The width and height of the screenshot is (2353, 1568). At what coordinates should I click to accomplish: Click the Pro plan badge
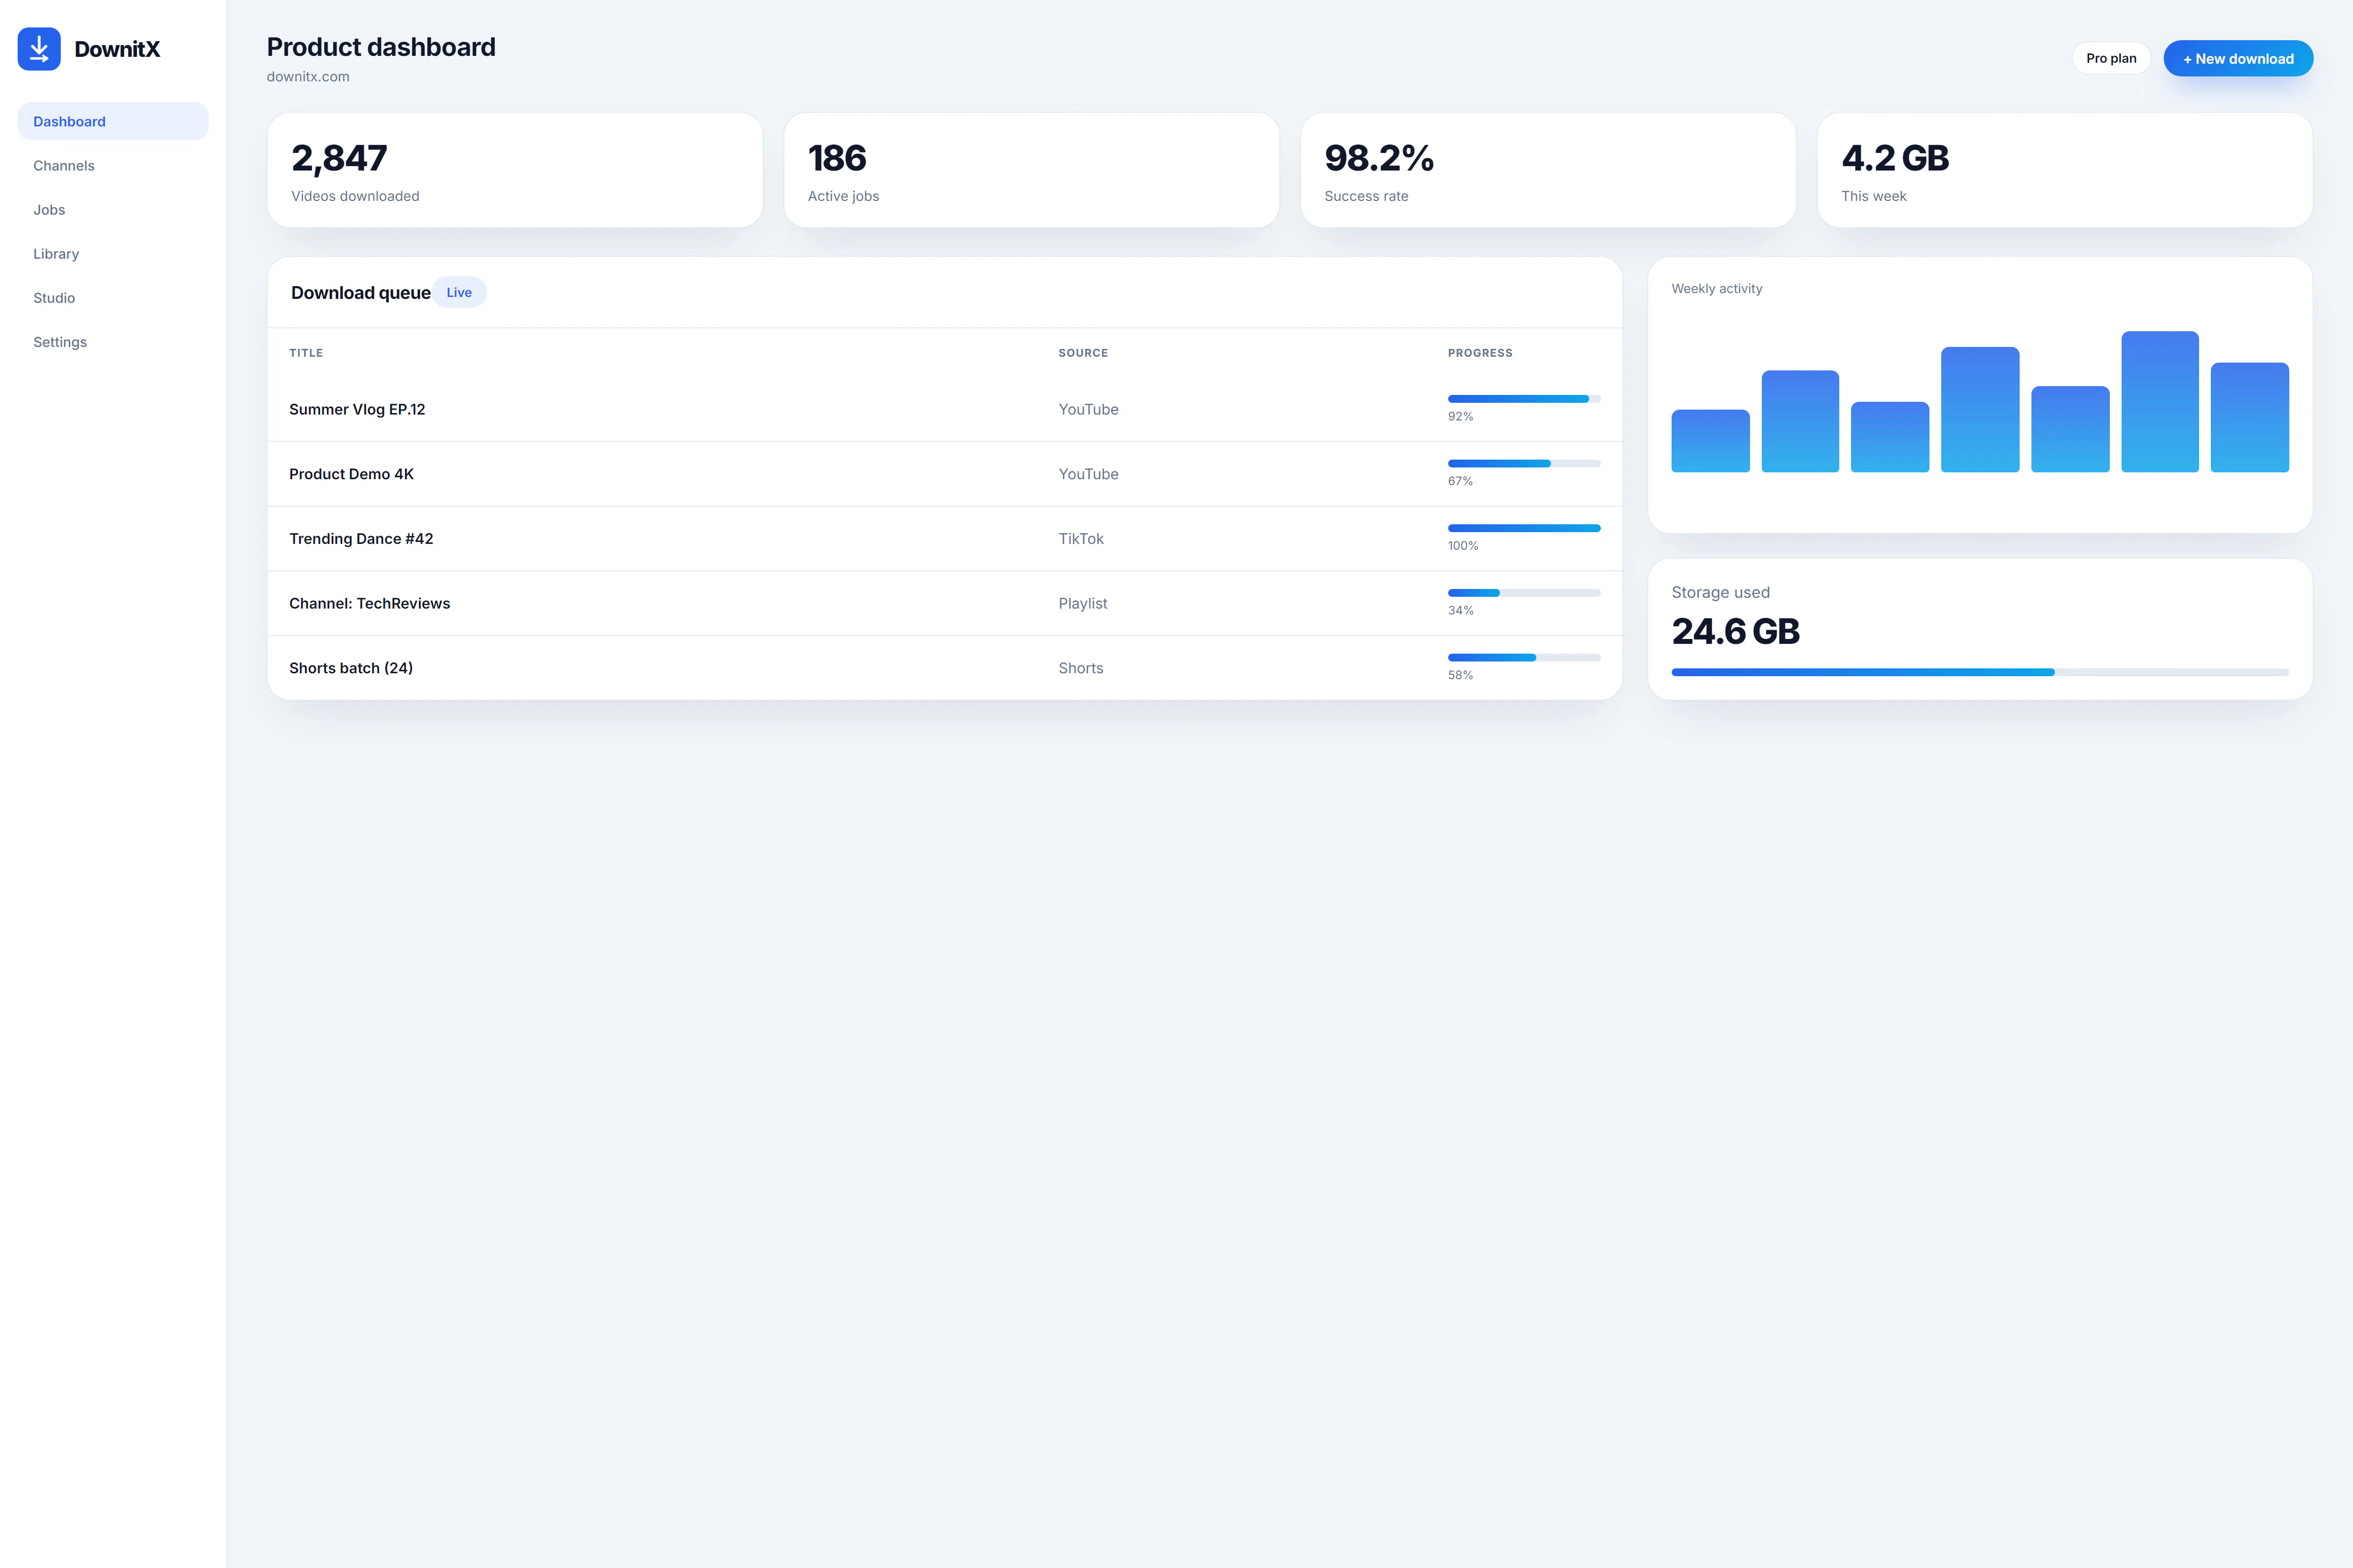click(2111, 58)
